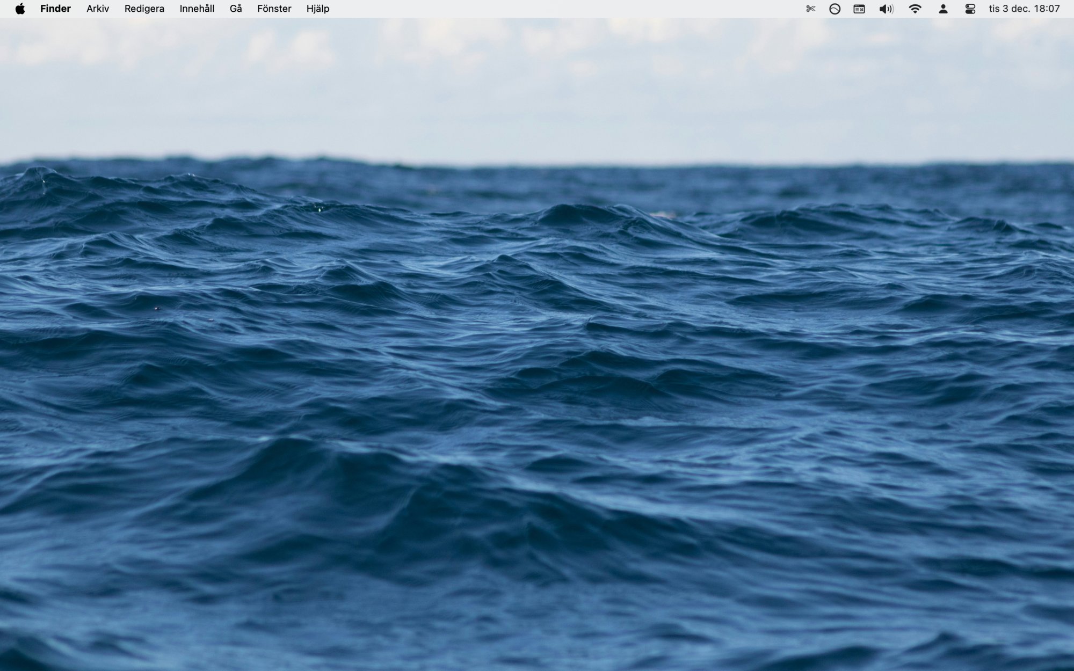Open the Gå menu
1074x671 pixels.
tap(236, 9)
